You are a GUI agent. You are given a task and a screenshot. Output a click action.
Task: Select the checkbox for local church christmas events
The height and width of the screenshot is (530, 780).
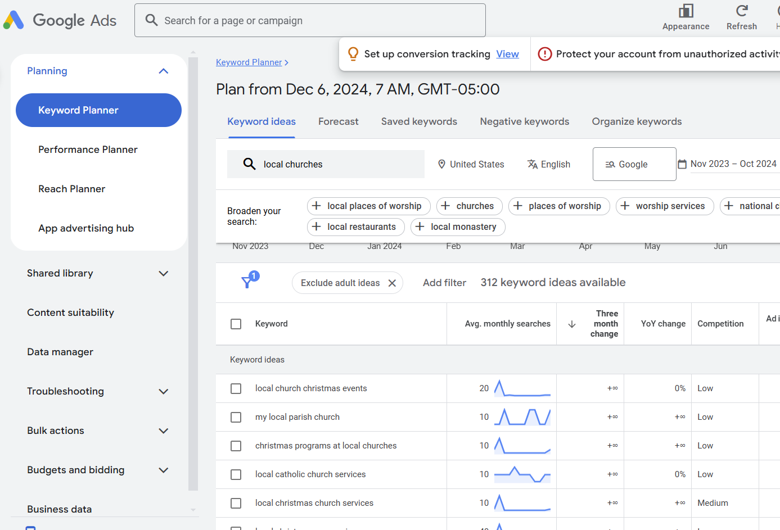click(236, 388)
